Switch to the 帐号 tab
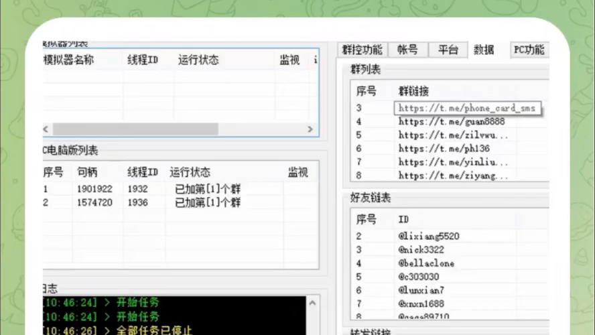Image resolution: width=595 pixels, height=335 pixels. coord(407,50)
